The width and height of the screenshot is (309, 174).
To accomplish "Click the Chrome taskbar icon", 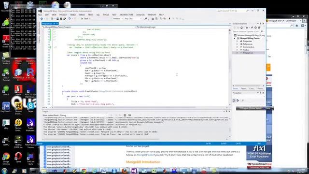I will point(84,171).
